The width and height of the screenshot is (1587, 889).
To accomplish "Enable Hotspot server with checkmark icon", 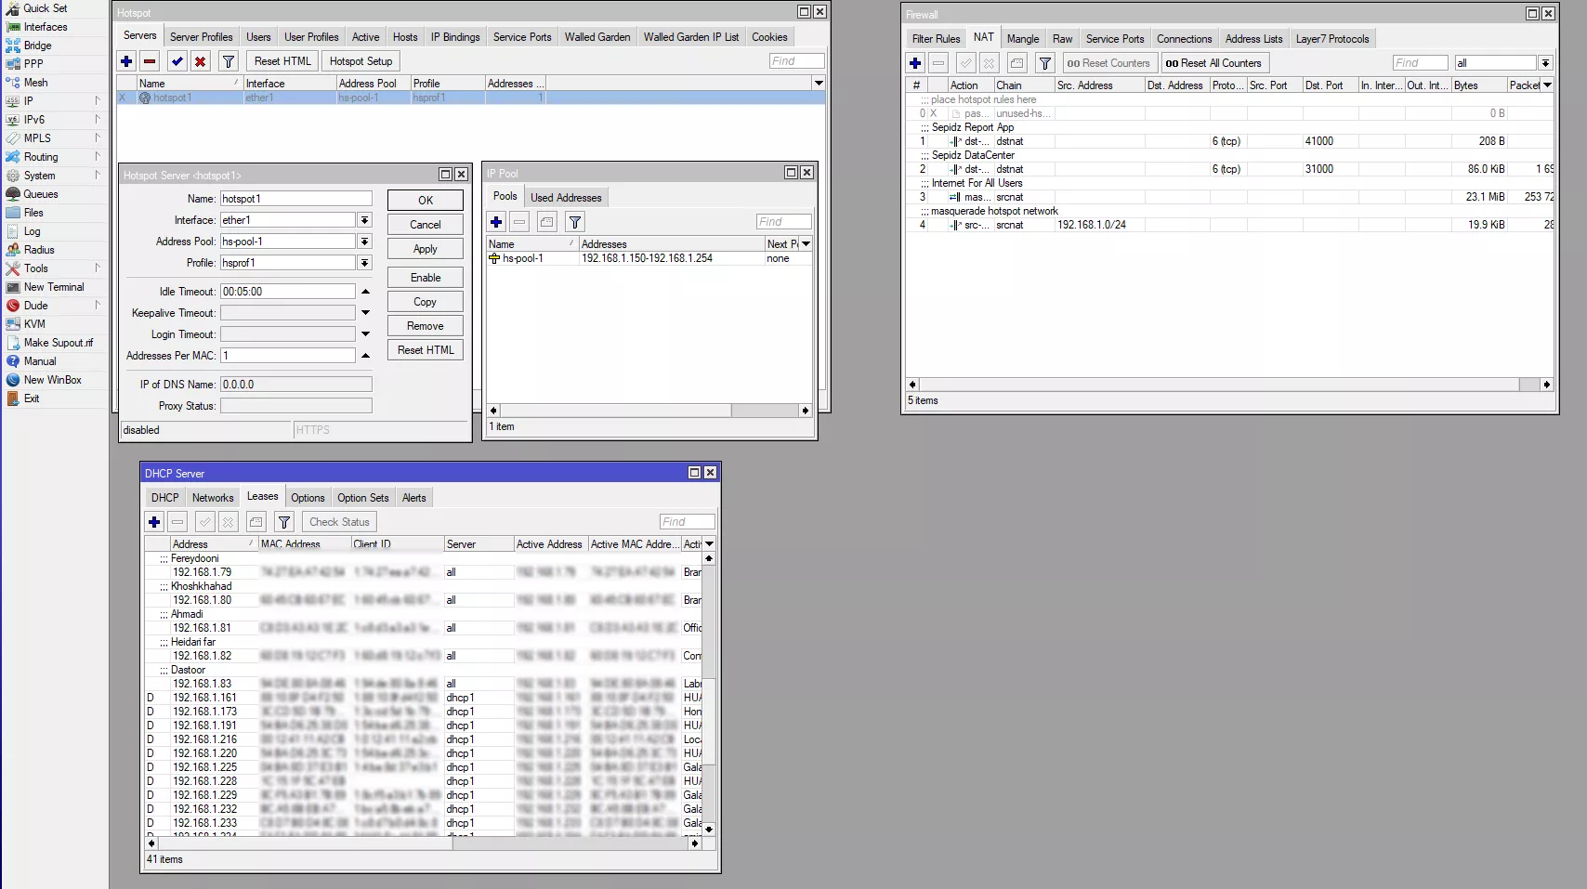I will 177,61.
